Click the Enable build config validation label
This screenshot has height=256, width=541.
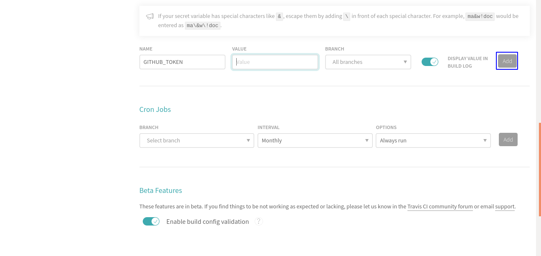pyautogui.click(x=207, y=221)
